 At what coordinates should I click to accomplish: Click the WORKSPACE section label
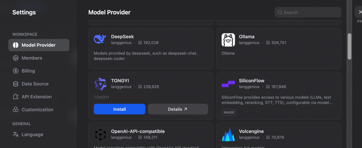point(25,34)
